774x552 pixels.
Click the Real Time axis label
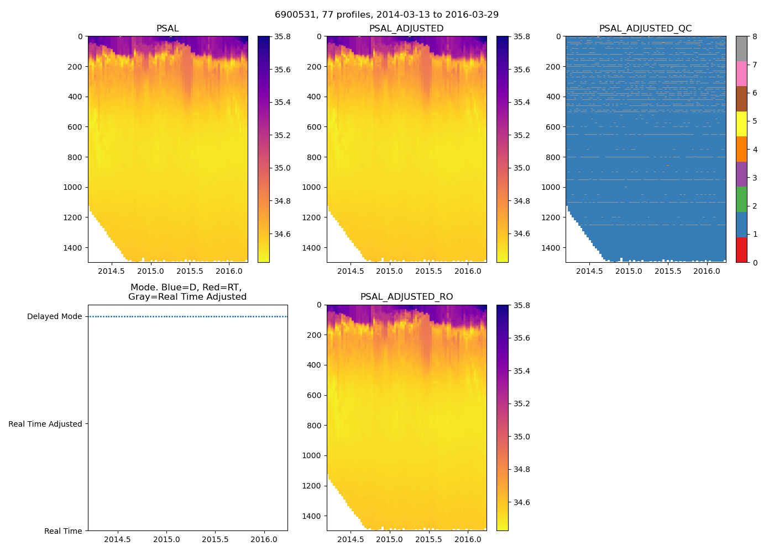point(63,531)
